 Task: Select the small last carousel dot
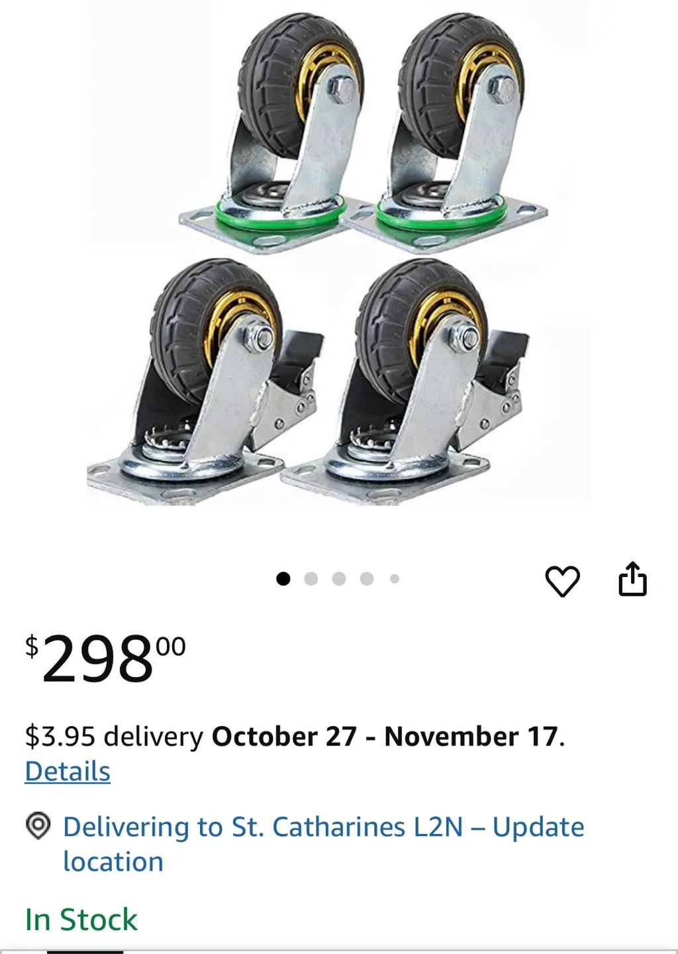395,579
